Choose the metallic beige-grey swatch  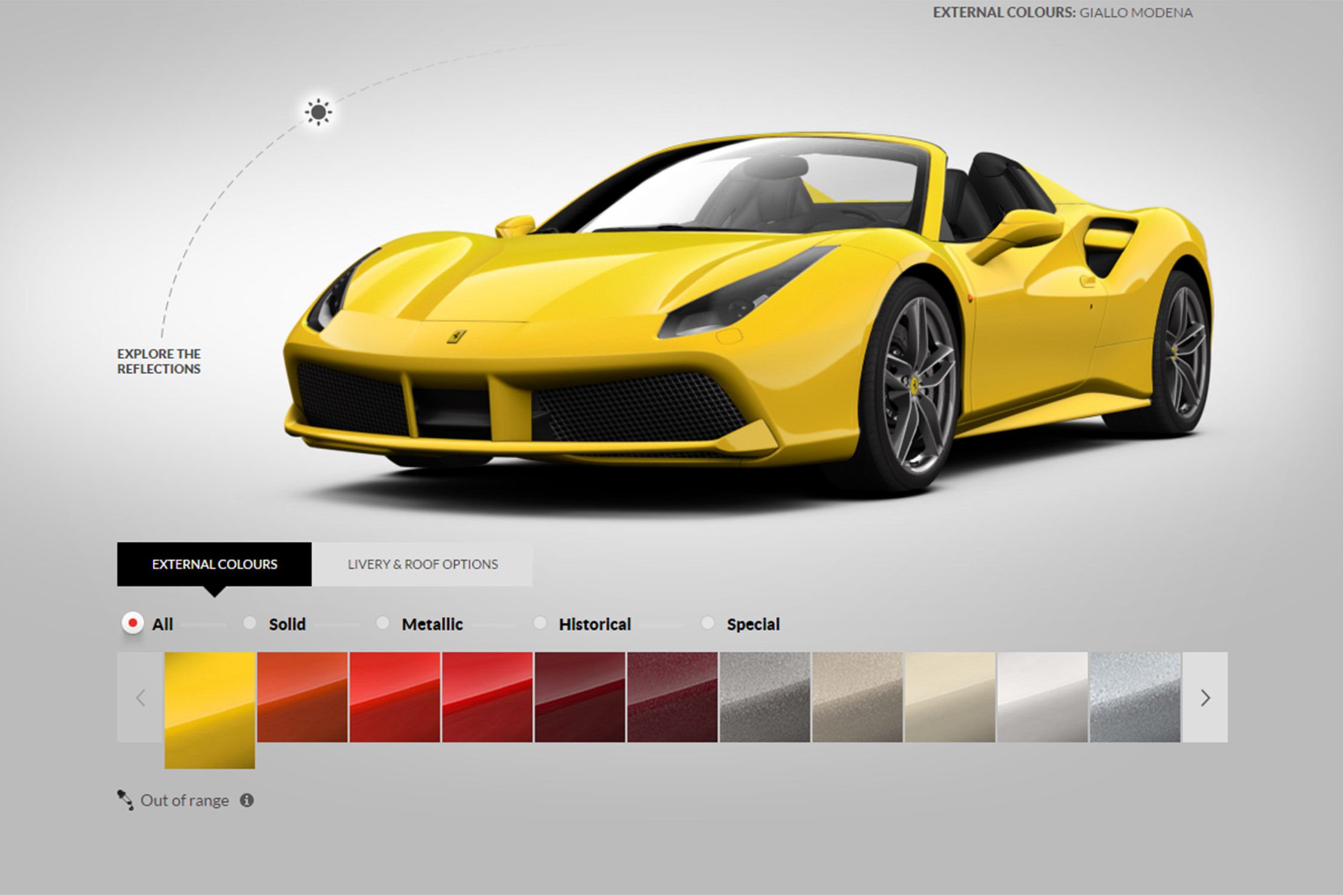[x=857, y=697]
